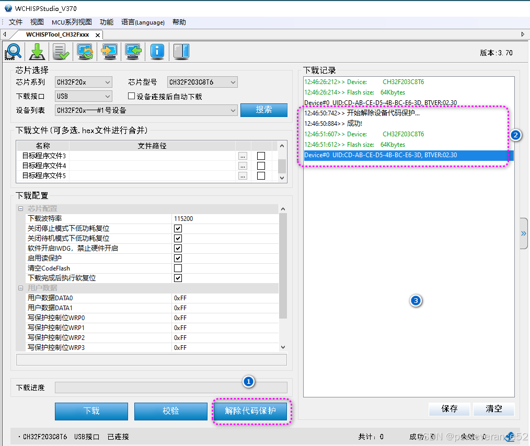Click download config scrollbar down arrow

[x=283, y=347]
